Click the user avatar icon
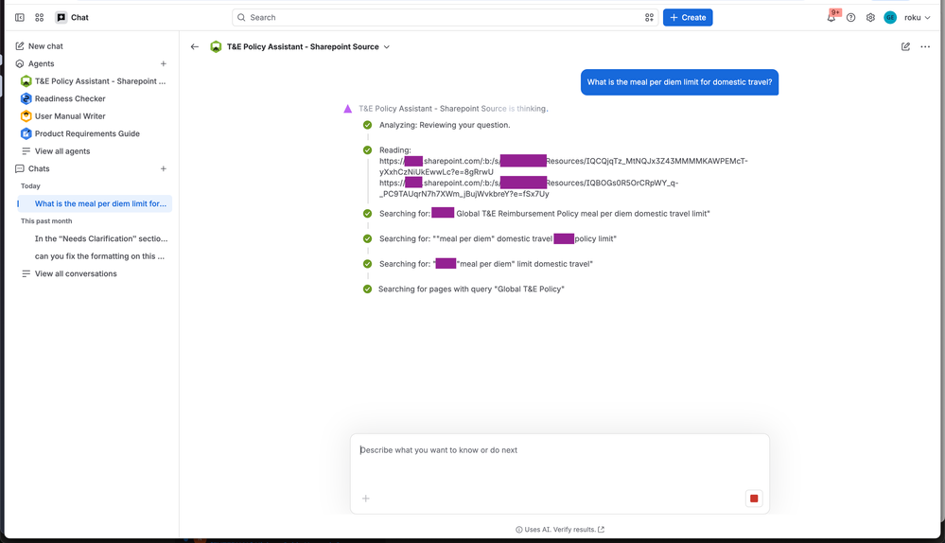Viewport: 945px width, 543px height. tap(890, 17)
